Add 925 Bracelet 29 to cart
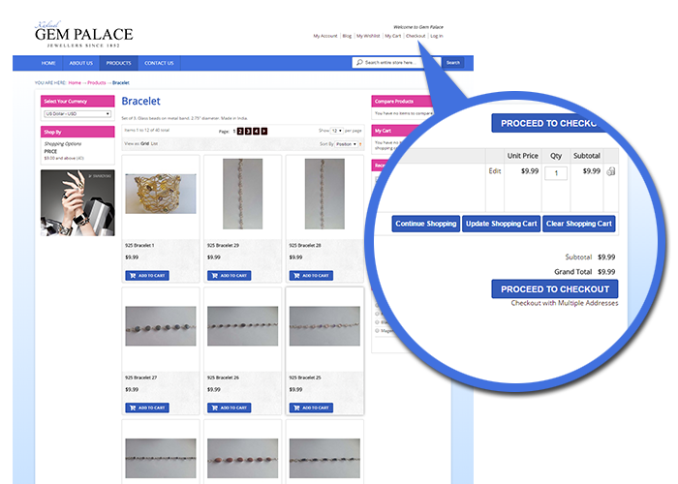678x484 pixels. point(230,275)
